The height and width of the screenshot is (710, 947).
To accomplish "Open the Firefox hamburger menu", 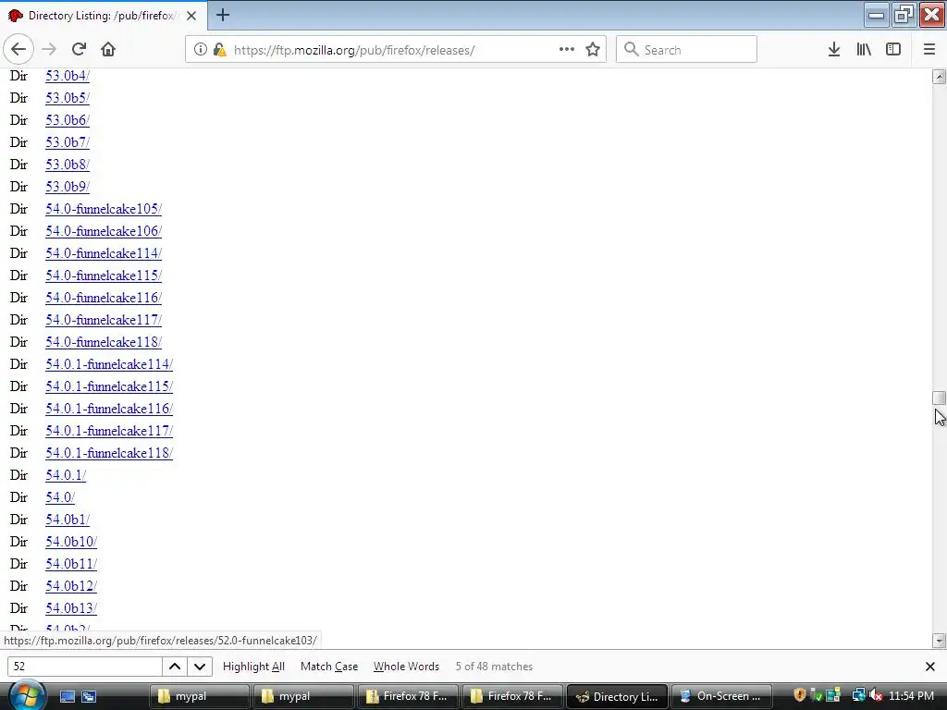I will (929, 50).
